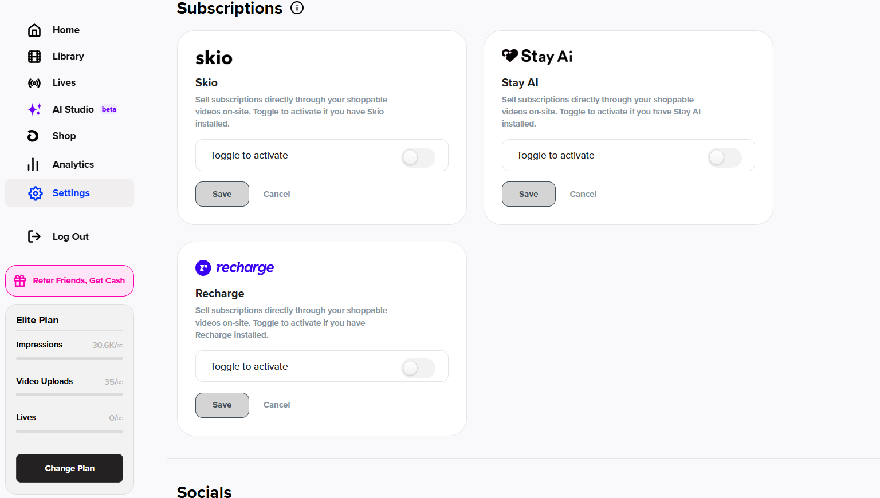
Task: Click the Lives broadcast icon
Action: [34, 83]
